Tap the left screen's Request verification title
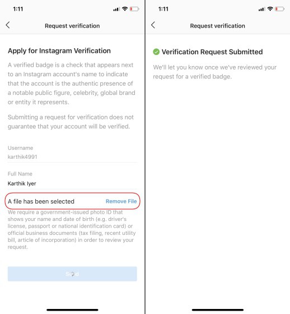Viewport: 290px width, 314px height. (x=72, y=26)
